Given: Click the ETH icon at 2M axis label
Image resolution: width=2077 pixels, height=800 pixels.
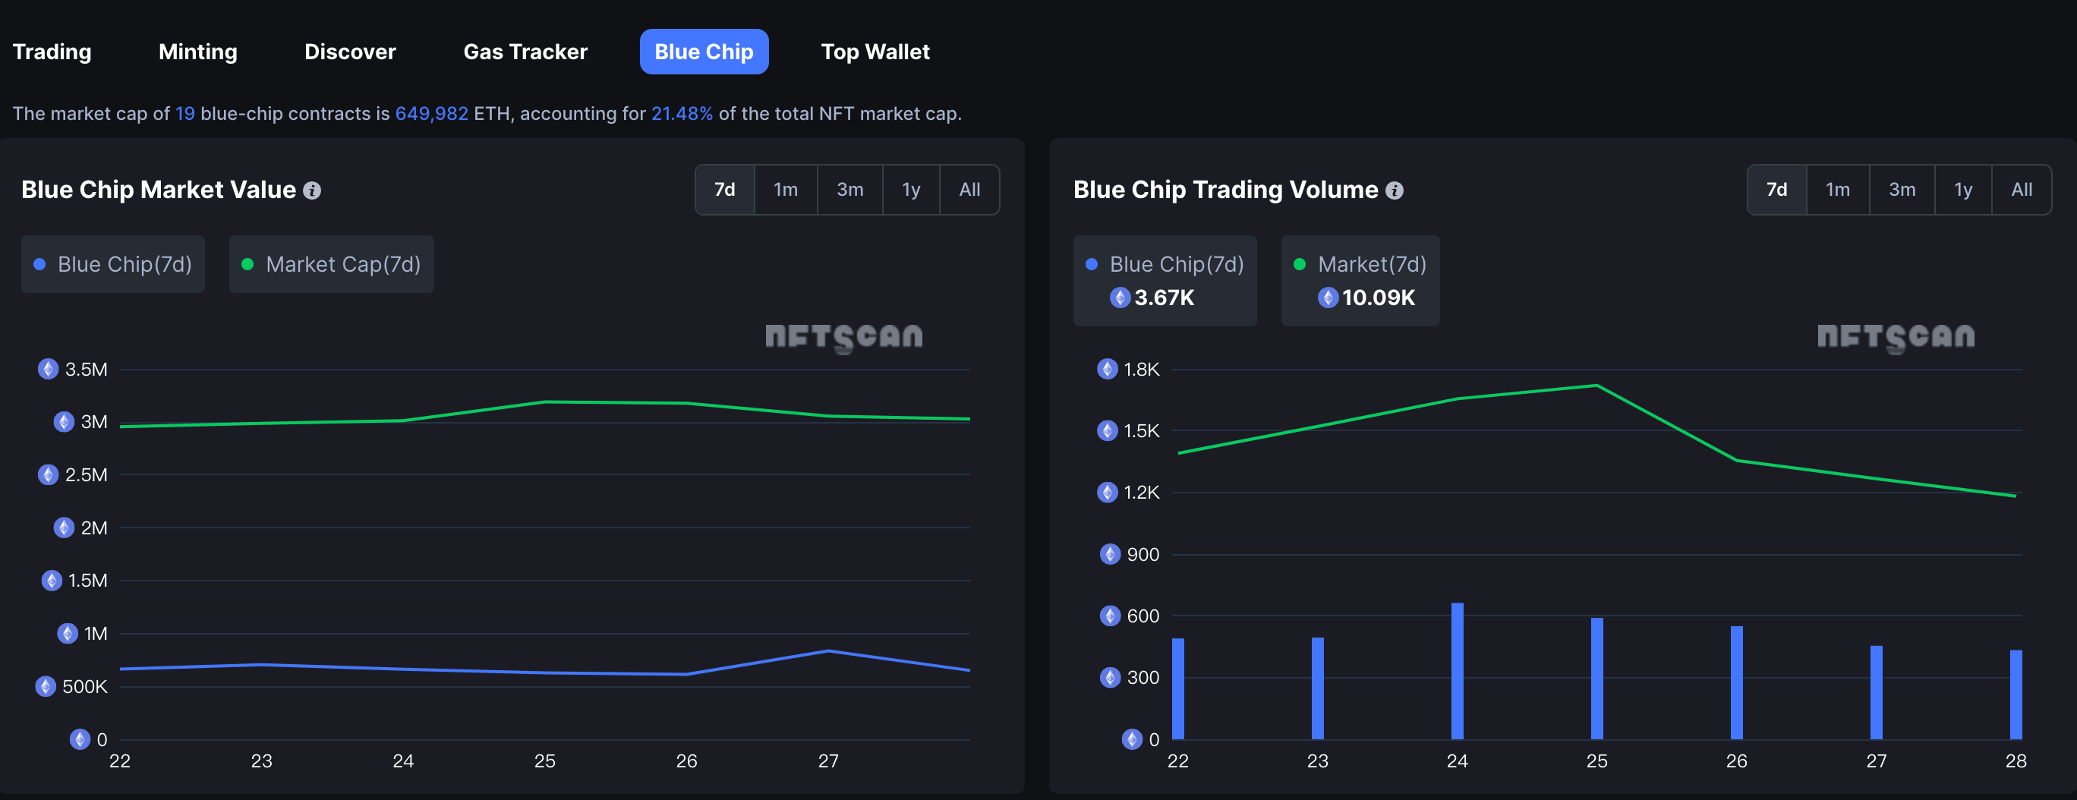Looking at the screenshot, I should pyautogui.click(x=64, y=528).
